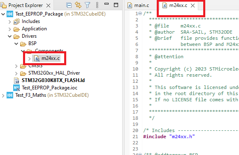The height and width of the screenshot is (155, 239).
Task: Click the IDE icon of Test_F3_Maths
Action: click(x=10, y=95)
